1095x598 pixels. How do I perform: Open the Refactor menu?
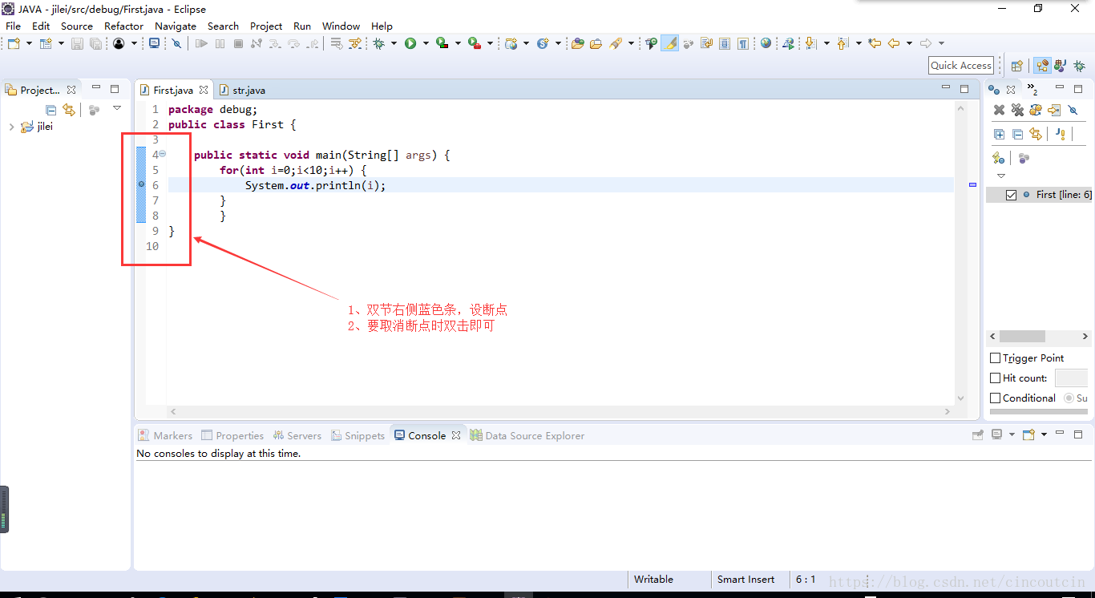123,26
